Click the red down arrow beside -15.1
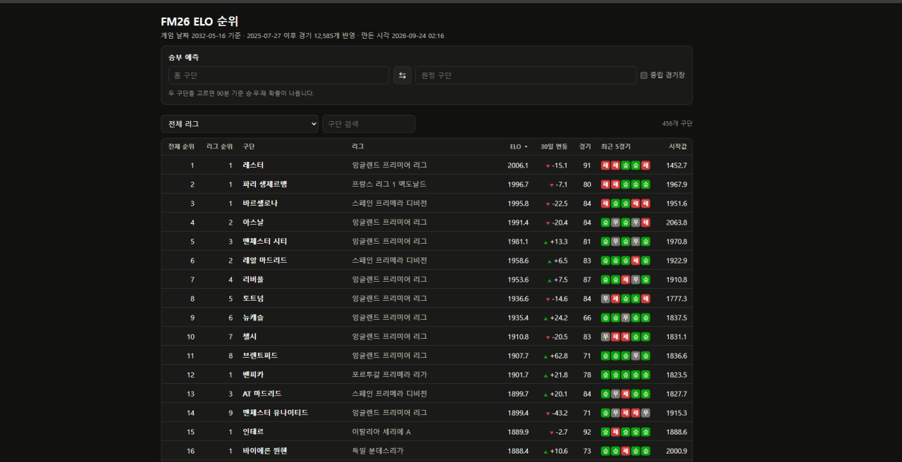The height and width of the screenshot is (462, 902). click(548, 166)
